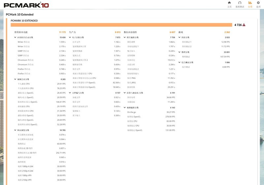Screen dimensions: 264x185
Task: Open the orange Results bar-chart icon
Action: pyautogui.click(x=250, y=3)
